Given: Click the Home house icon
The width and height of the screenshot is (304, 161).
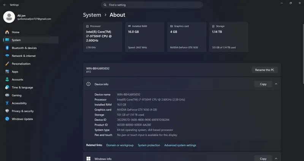Looking at the screenshot, I should click(7, 32).
